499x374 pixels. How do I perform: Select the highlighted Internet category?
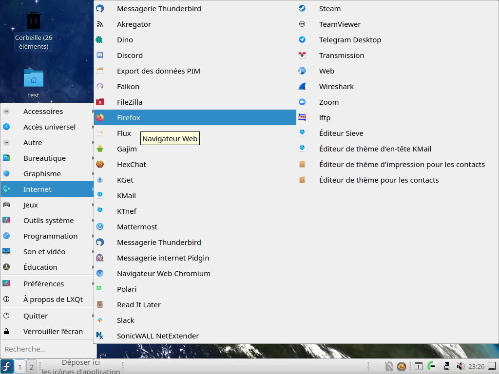pos(47,189)
